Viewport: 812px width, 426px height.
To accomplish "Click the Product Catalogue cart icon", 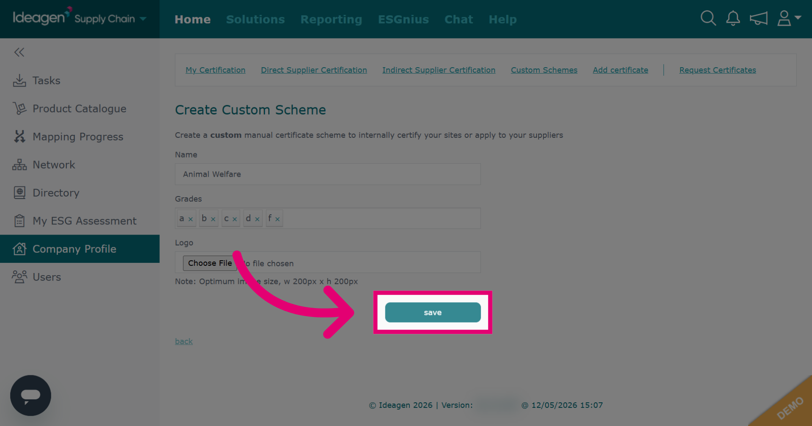I will [x=19, y=109].
